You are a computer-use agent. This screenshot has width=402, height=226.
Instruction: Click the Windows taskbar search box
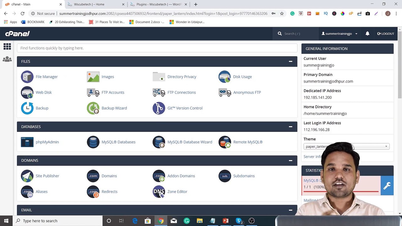(x=58, y=221)
